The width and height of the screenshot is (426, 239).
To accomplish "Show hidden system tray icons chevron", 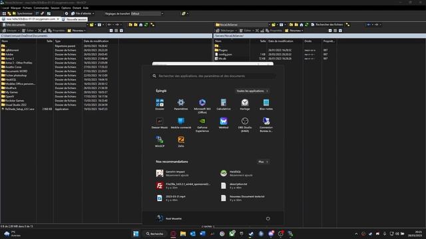I will [356, 234].
